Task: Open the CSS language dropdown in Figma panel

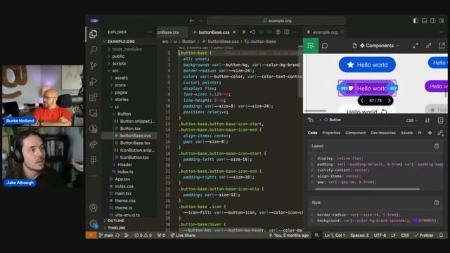Action: click(411, 120)
